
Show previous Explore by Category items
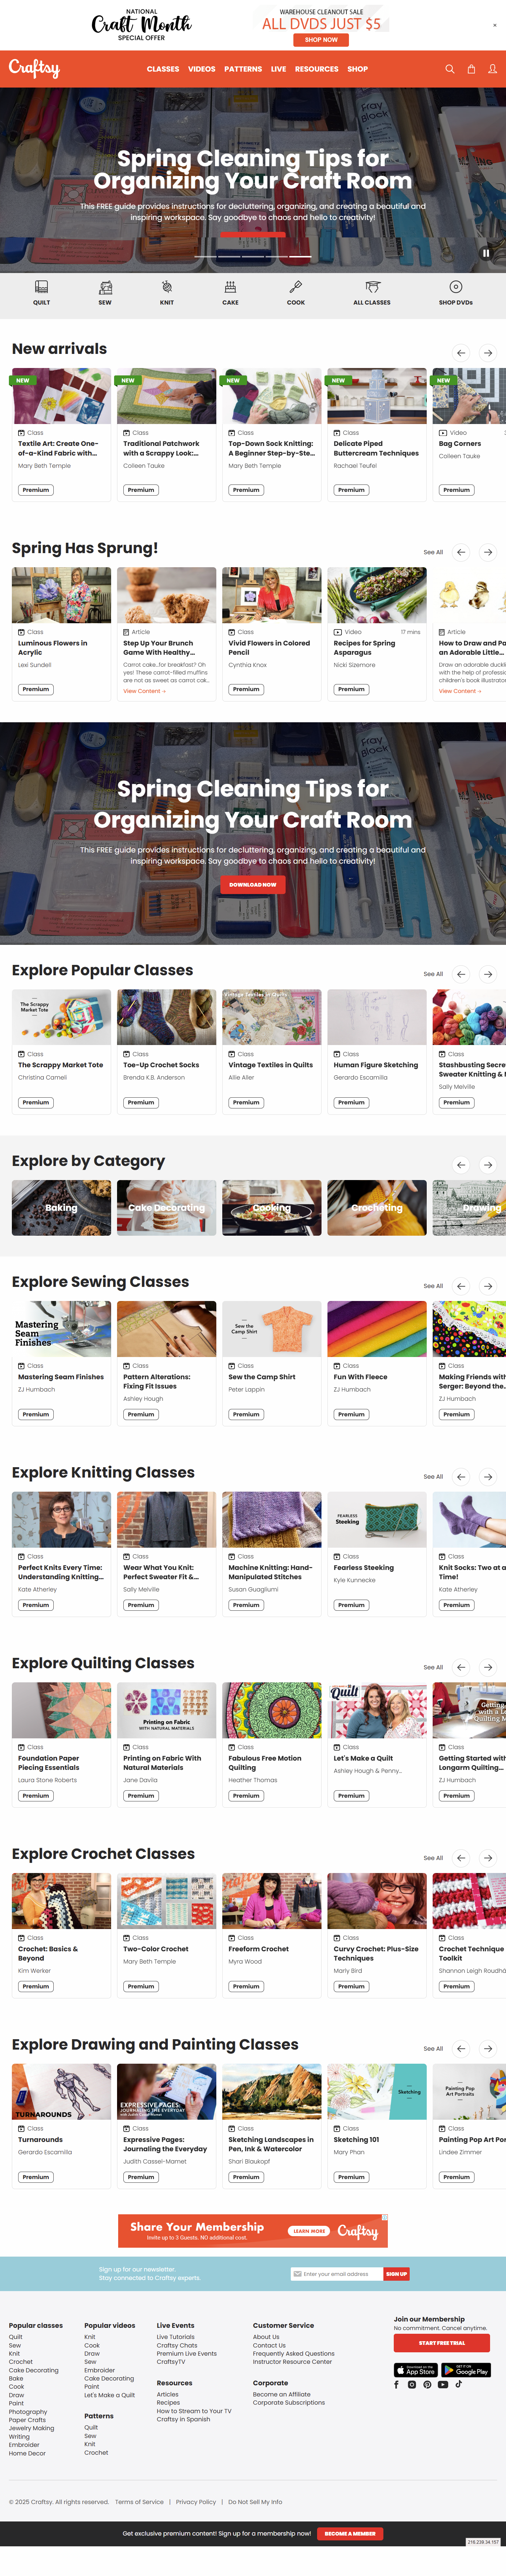(x=461, y=1164)
